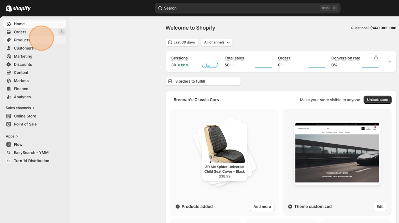Click the Markets globe icon
Viewport: 399px width, 223px height.
coord(9,81)
